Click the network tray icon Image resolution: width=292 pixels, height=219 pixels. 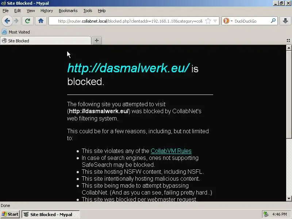[x=266, y=214]
